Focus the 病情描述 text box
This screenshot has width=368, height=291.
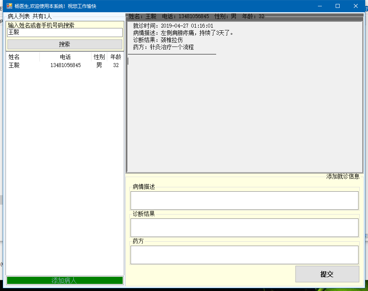245,200
